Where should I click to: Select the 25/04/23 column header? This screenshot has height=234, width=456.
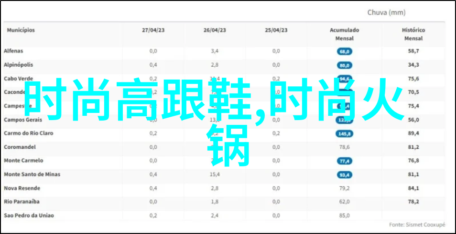coord(276,30)
